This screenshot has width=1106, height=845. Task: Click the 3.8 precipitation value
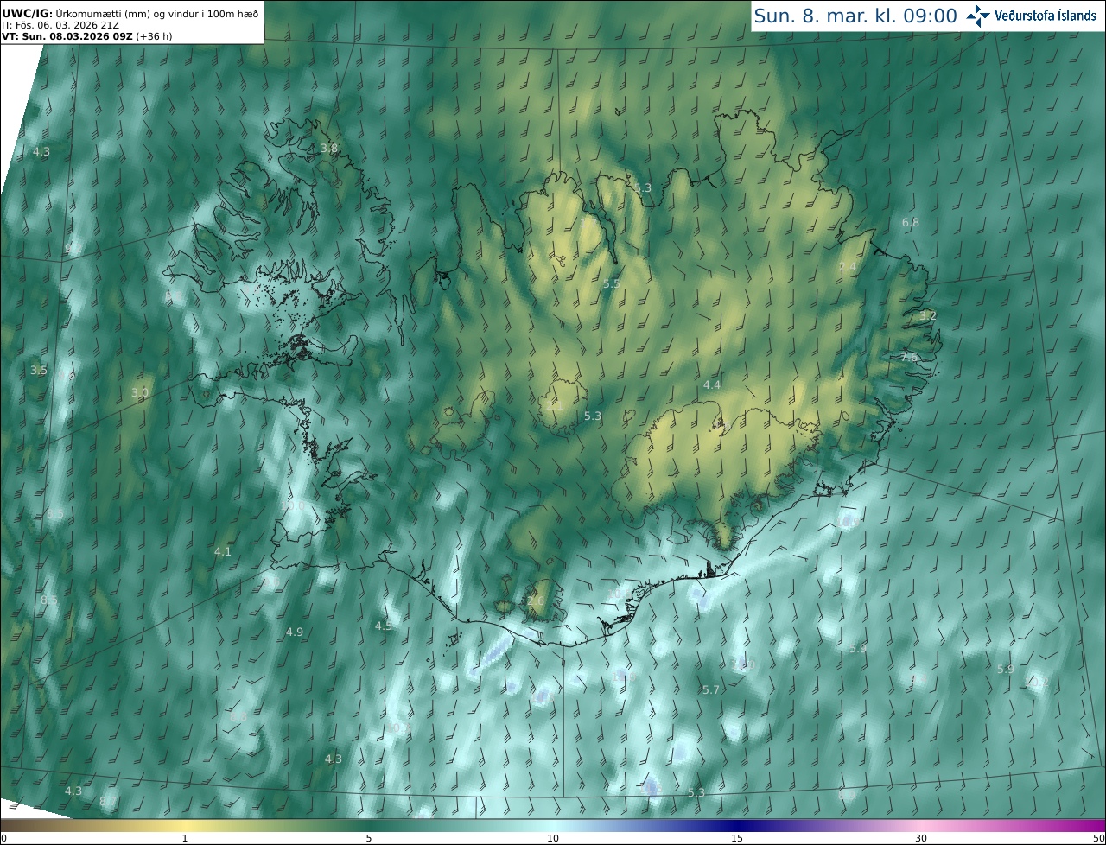pos(329,149)
